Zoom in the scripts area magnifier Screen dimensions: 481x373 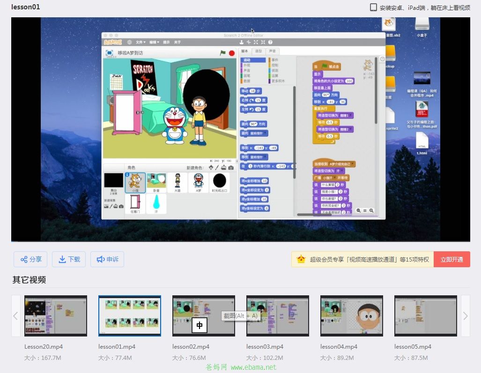(371, 211)
